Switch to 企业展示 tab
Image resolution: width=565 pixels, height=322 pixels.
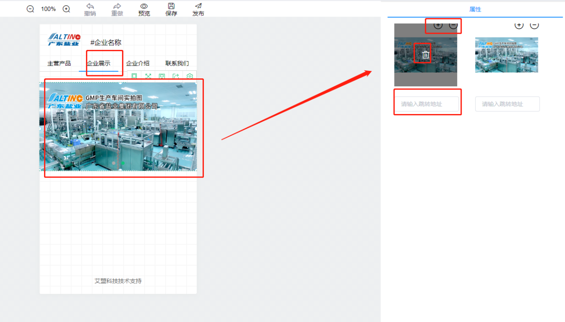98,63
